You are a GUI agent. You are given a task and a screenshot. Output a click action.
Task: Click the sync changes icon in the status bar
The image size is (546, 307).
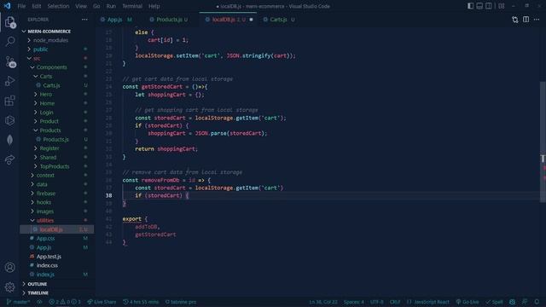click(39, 302)
